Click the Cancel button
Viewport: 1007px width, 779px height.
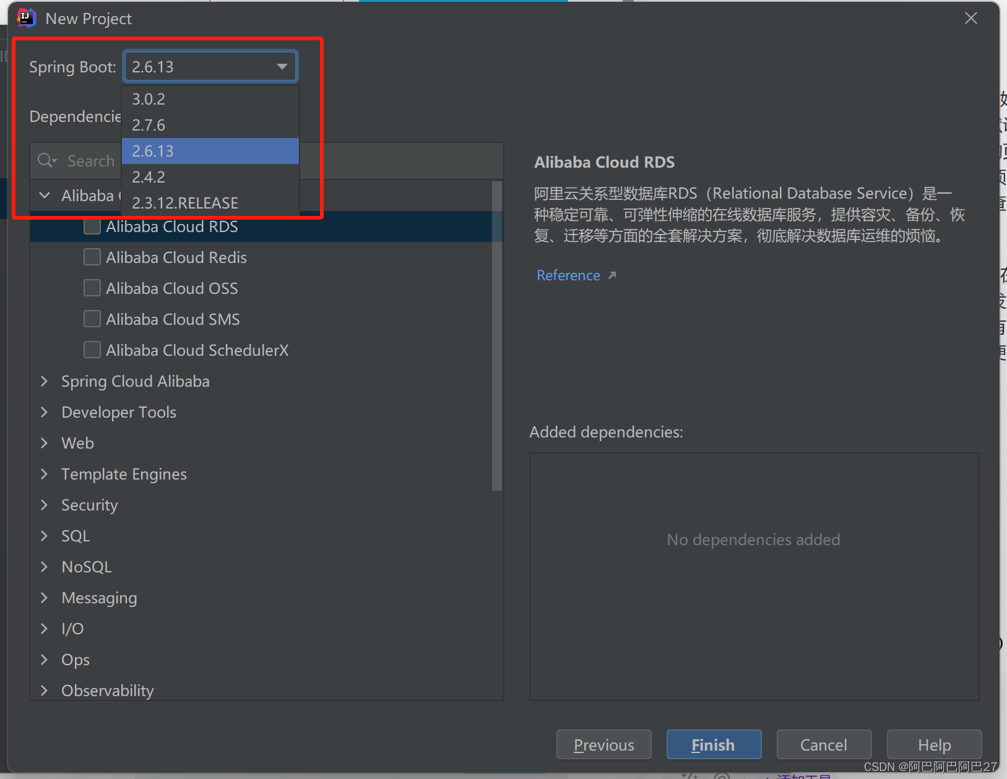824,744
